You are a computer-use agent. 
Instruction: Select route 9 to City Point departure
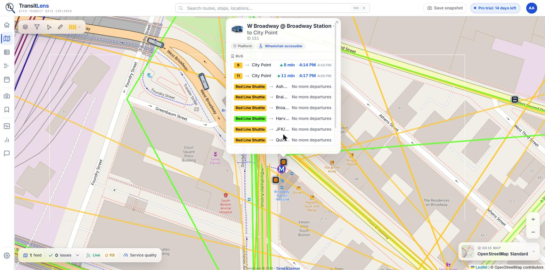pyautogui.click(x=283, y=65)
